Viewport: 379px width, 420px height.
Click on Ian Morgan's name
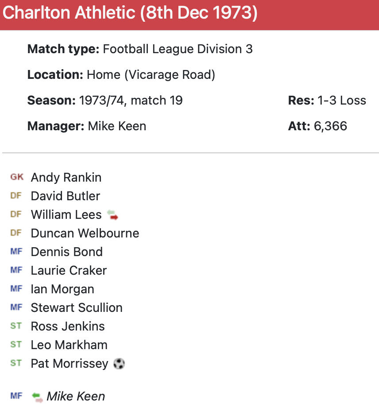62,289
